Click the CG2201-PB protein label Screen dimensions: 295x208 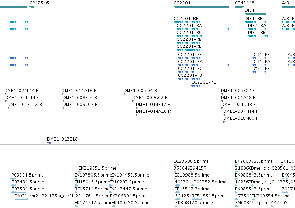click(190, 75)
